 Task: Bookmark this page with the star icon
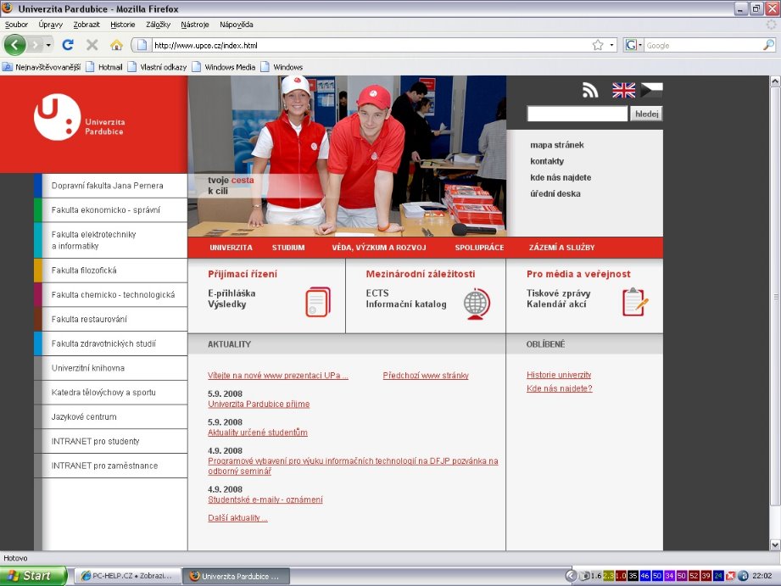pos(598,45)
